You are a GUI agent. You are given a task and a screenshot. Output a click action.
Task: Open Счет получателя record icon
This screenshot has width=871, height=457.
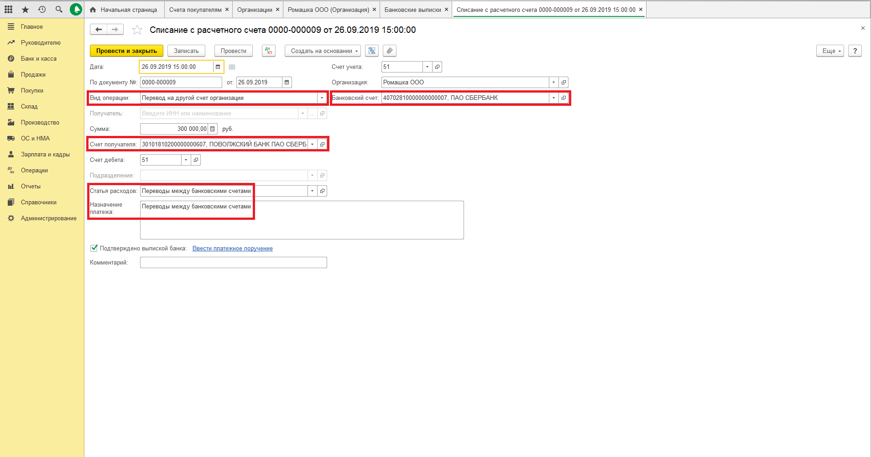click(x=322, y=144)
